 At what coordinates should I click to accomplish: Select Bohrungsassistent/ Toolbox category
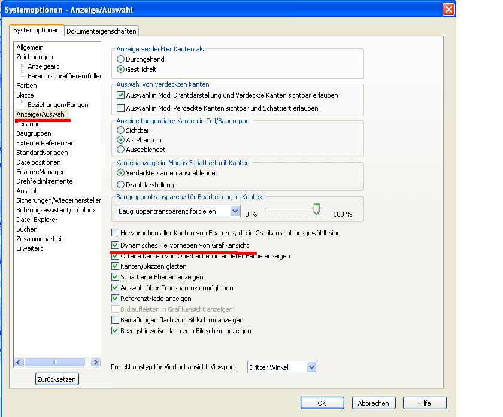[56, 210]
